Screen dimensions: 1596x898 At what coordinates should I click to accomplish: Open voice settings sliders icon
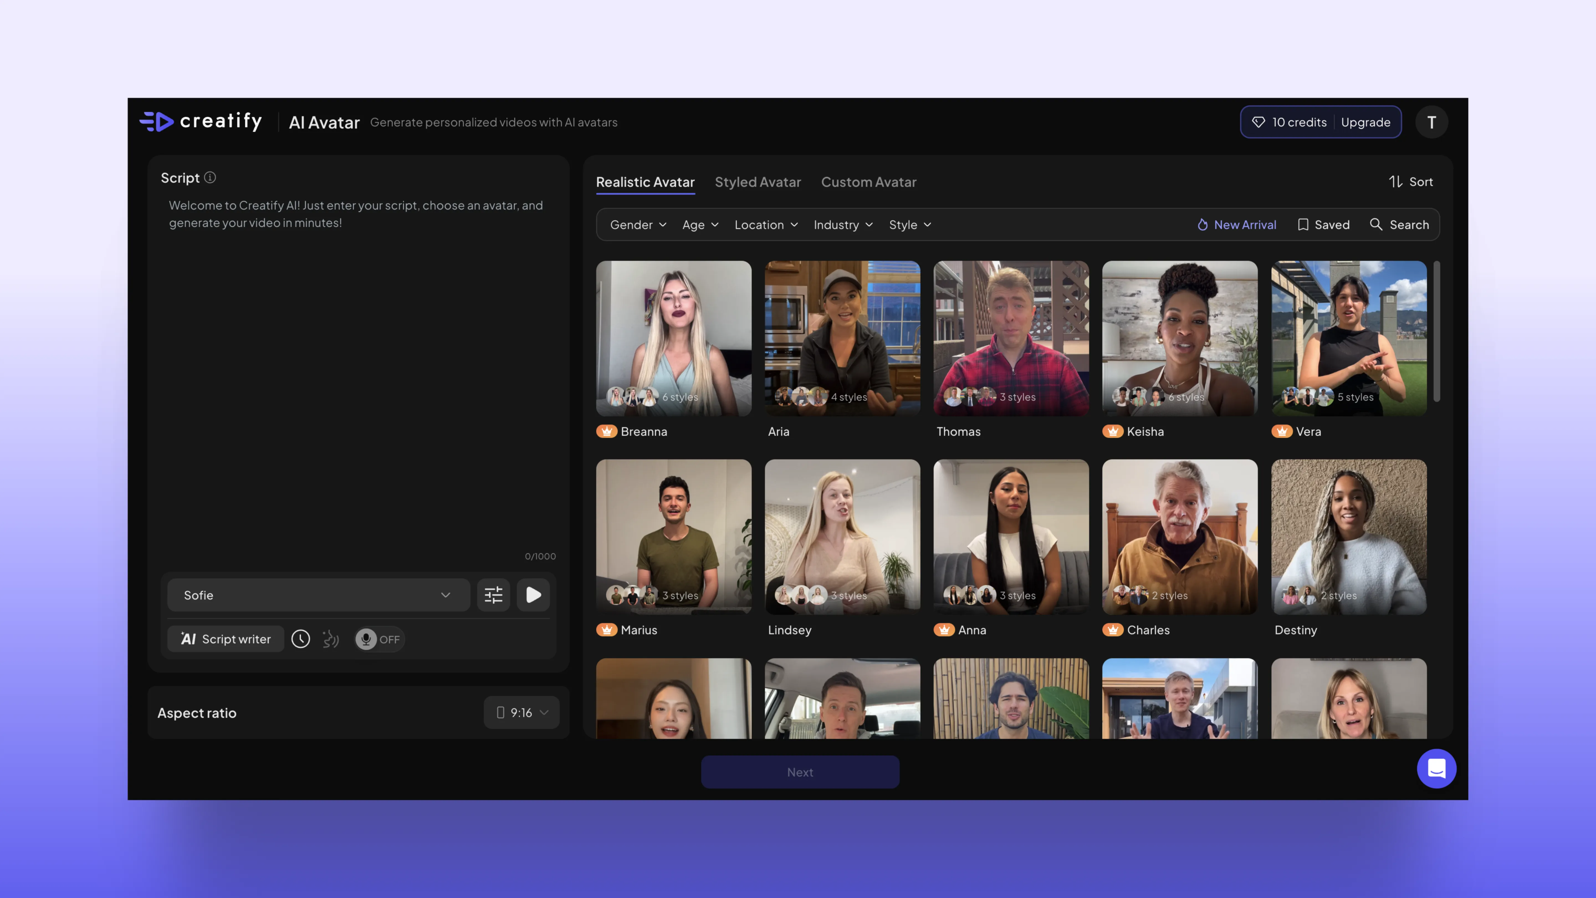coord(493,595)
